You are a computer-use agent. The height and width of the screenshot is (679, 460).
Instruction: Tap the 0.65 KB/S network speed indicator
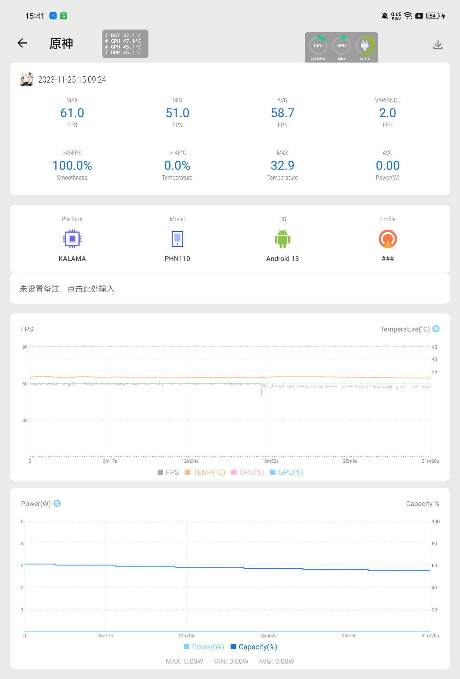pyautogui.click(x=396, y=16)
